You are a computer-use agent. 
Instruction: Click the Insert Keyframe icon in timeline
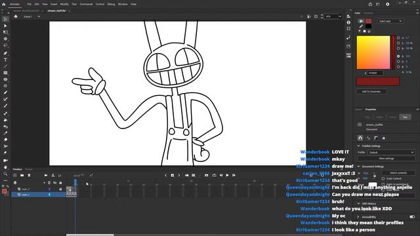coord(172,175)
